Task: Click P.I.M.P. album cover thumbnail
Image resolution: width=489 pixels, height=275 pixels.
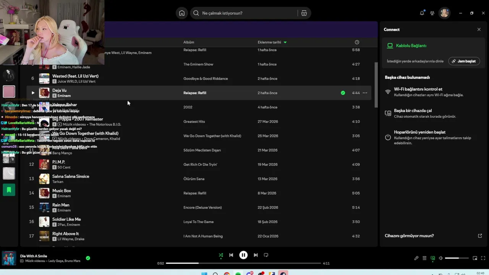Action: (44, 165)
